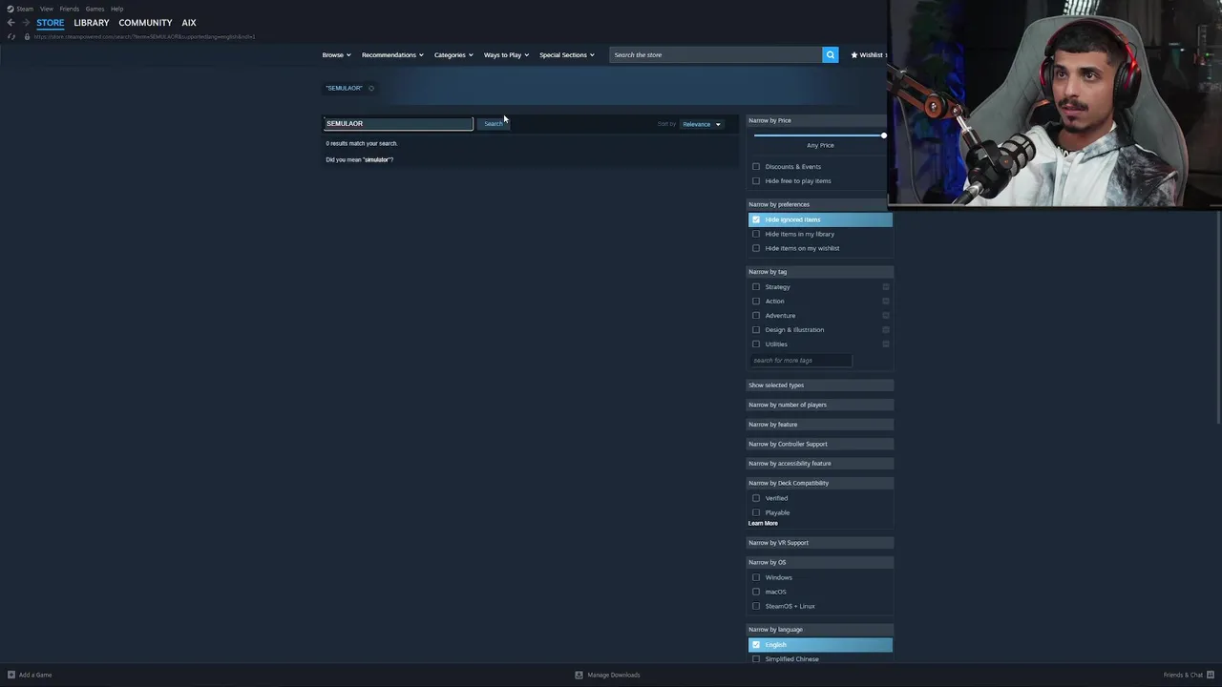Click the suggested 'simulator' link
Image resolution: width=1222 pixels, height=687 pixels.
pos(377,159)
